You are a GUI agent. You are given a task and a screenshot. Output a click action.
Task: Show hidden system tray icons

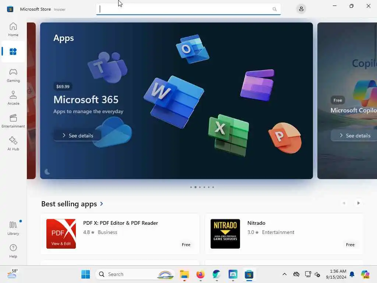(285, 274)
